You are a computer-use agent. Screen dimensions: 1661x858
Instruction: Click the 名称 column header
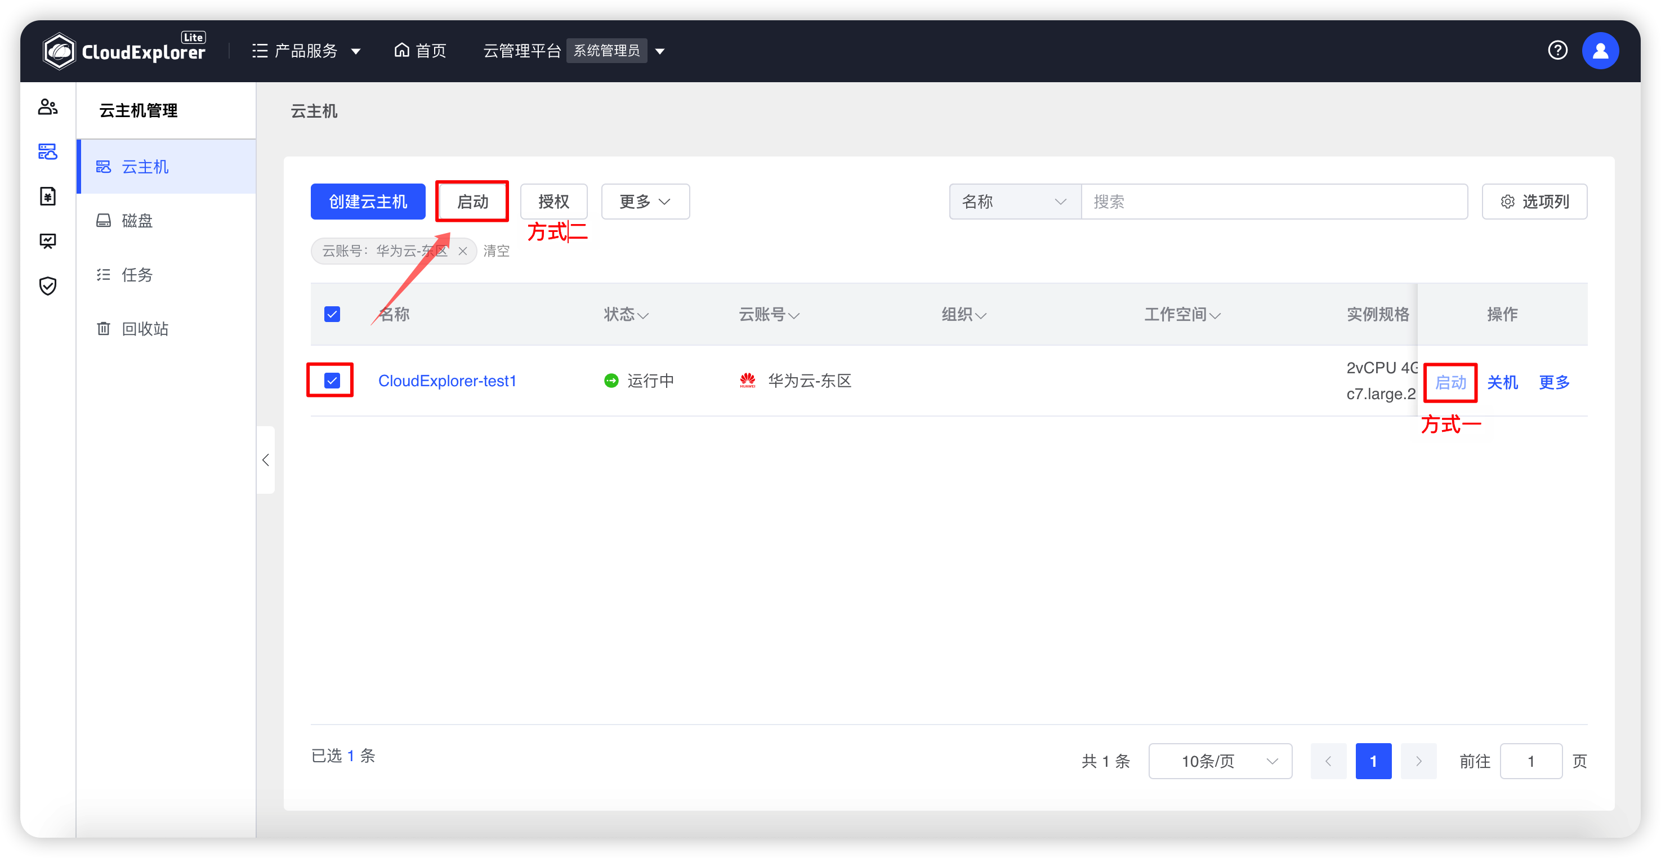coord(394,315)
